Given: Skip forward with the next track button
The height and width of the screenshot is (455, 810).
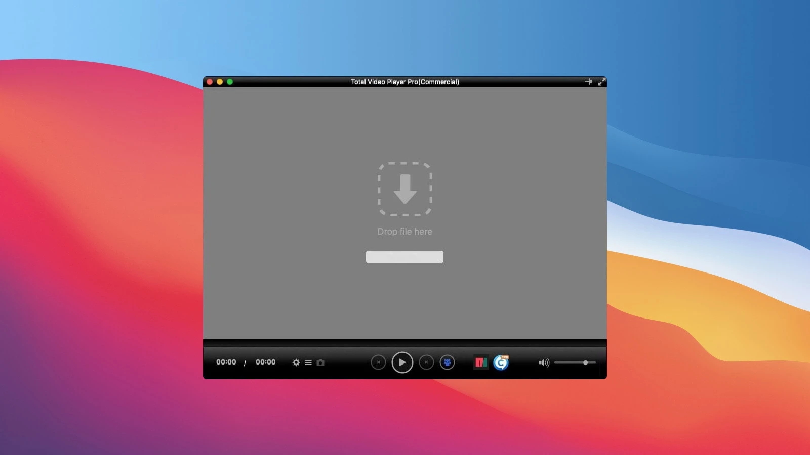Looking at the screenshot, I should (x=426, y=362).
